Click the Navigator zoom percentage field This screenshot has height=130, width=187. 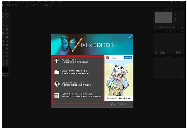178,27
